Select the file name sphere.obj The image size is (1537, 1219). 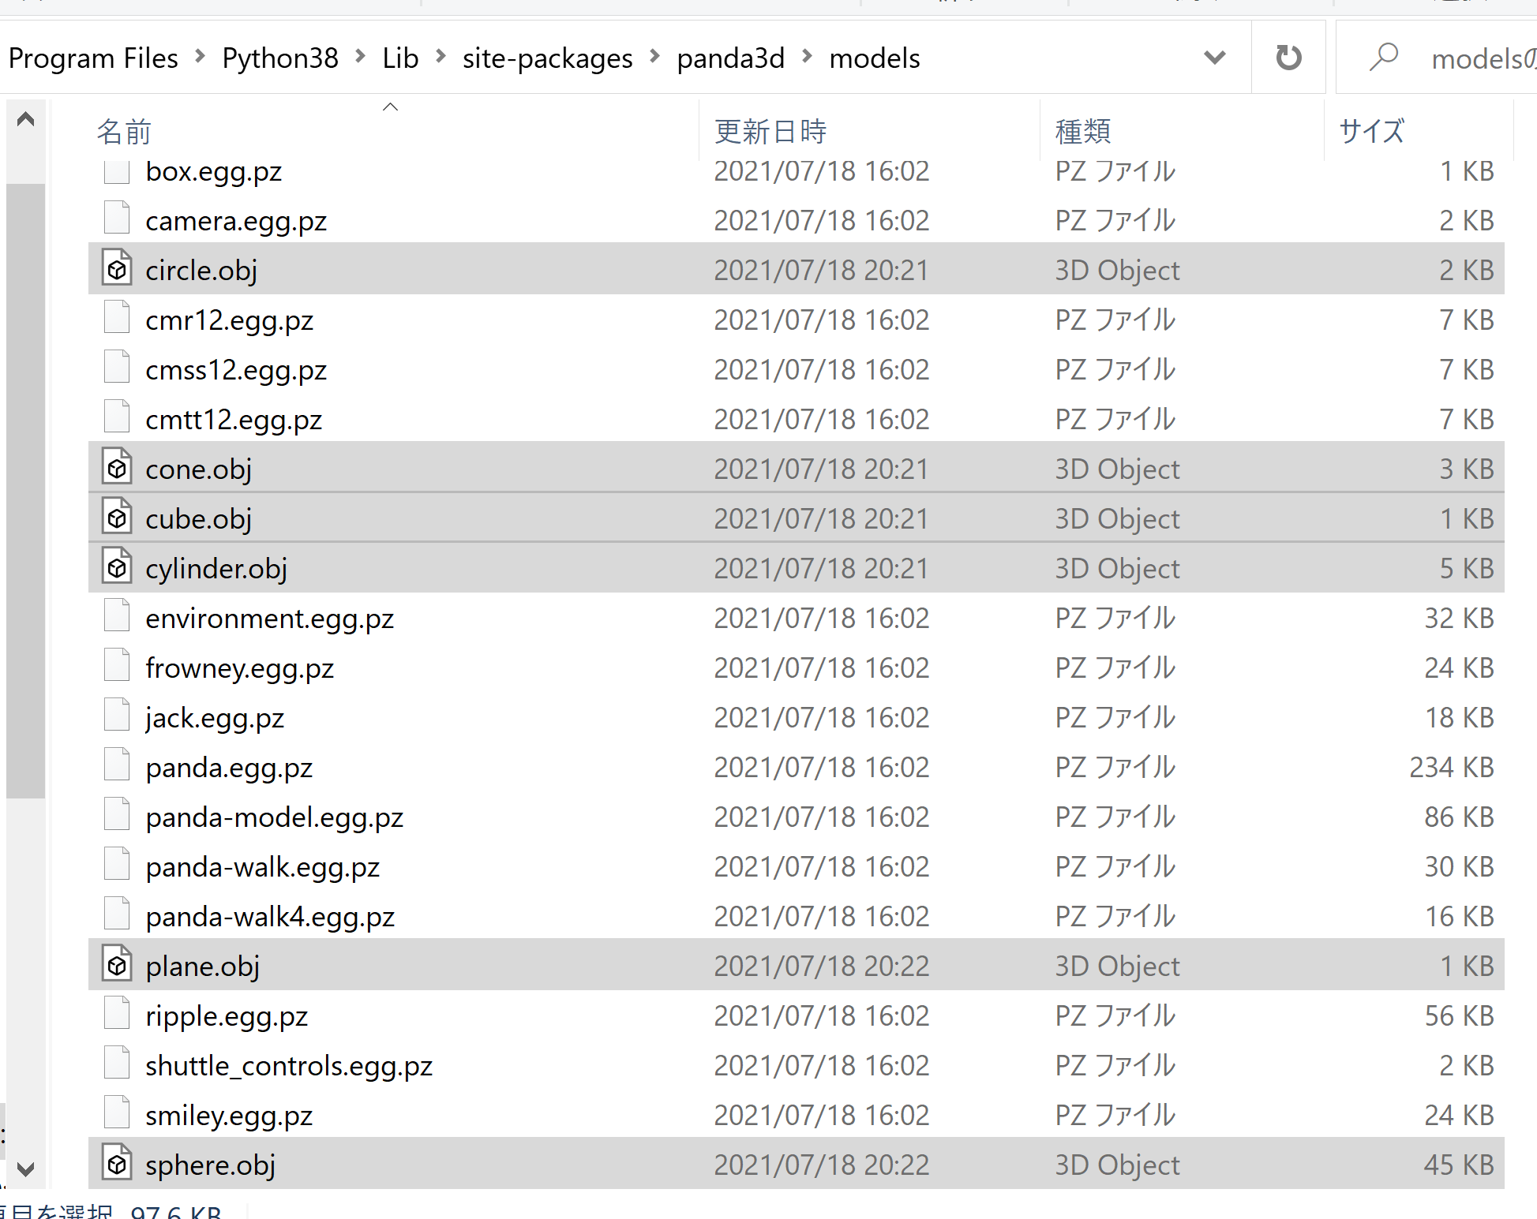coord(211,1165)
